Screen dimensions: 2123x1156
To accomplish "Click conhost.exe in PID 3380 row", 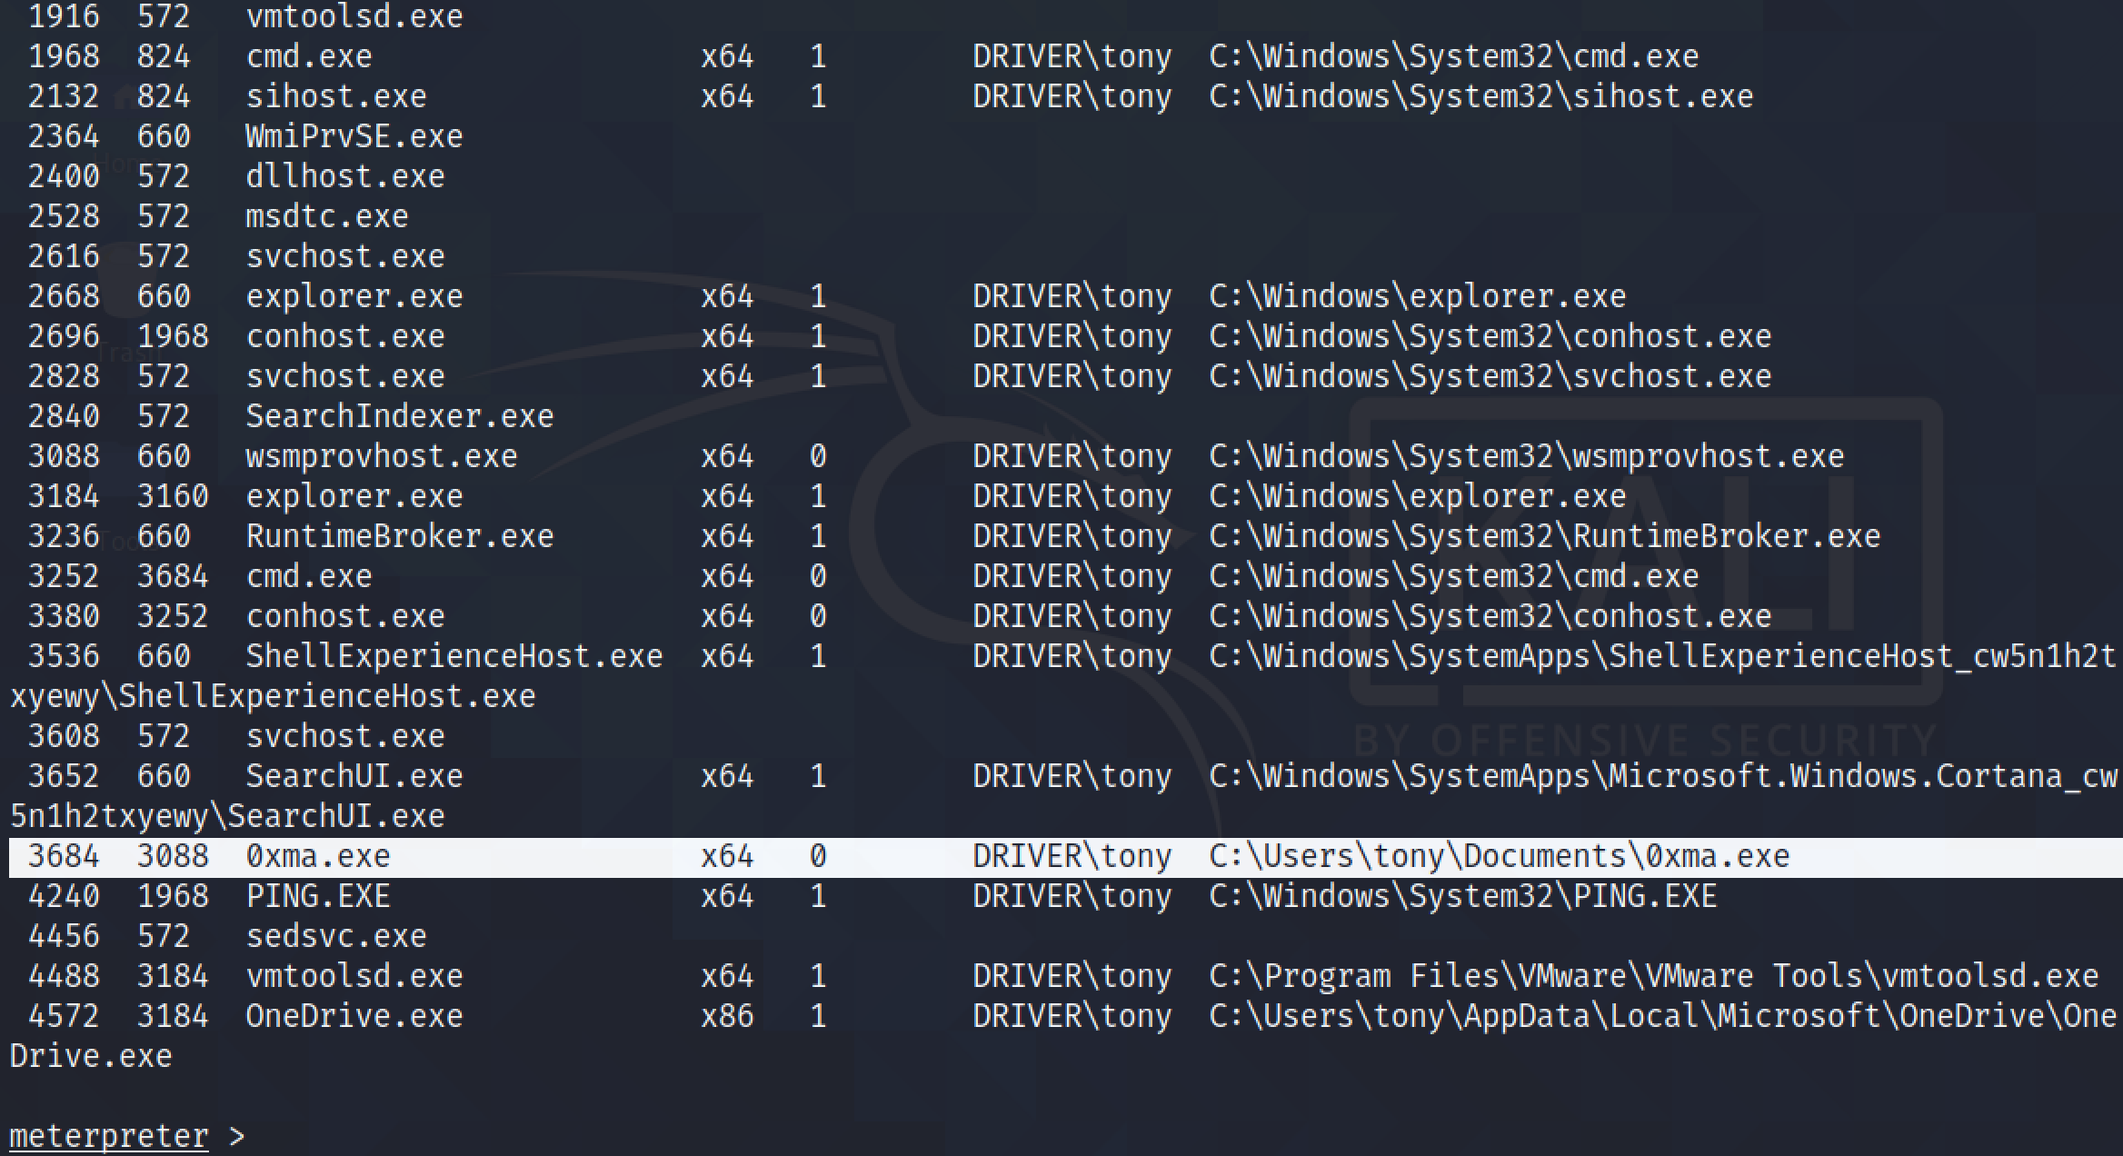I will [x=345, y=616].
